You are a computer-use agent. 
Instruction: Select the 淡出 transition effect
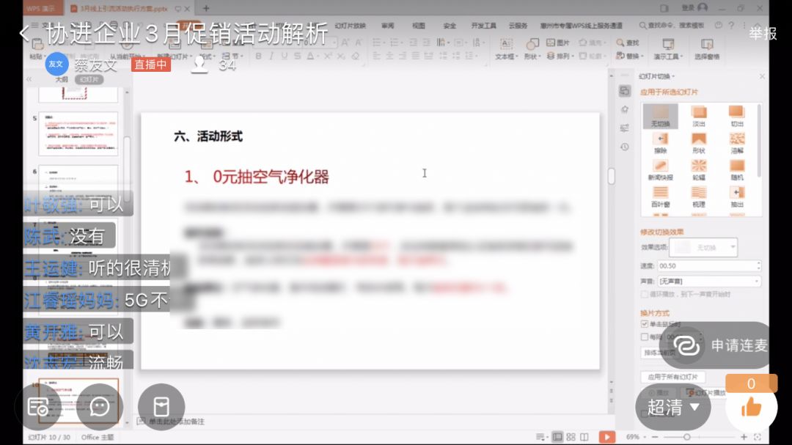pos(699,116)
